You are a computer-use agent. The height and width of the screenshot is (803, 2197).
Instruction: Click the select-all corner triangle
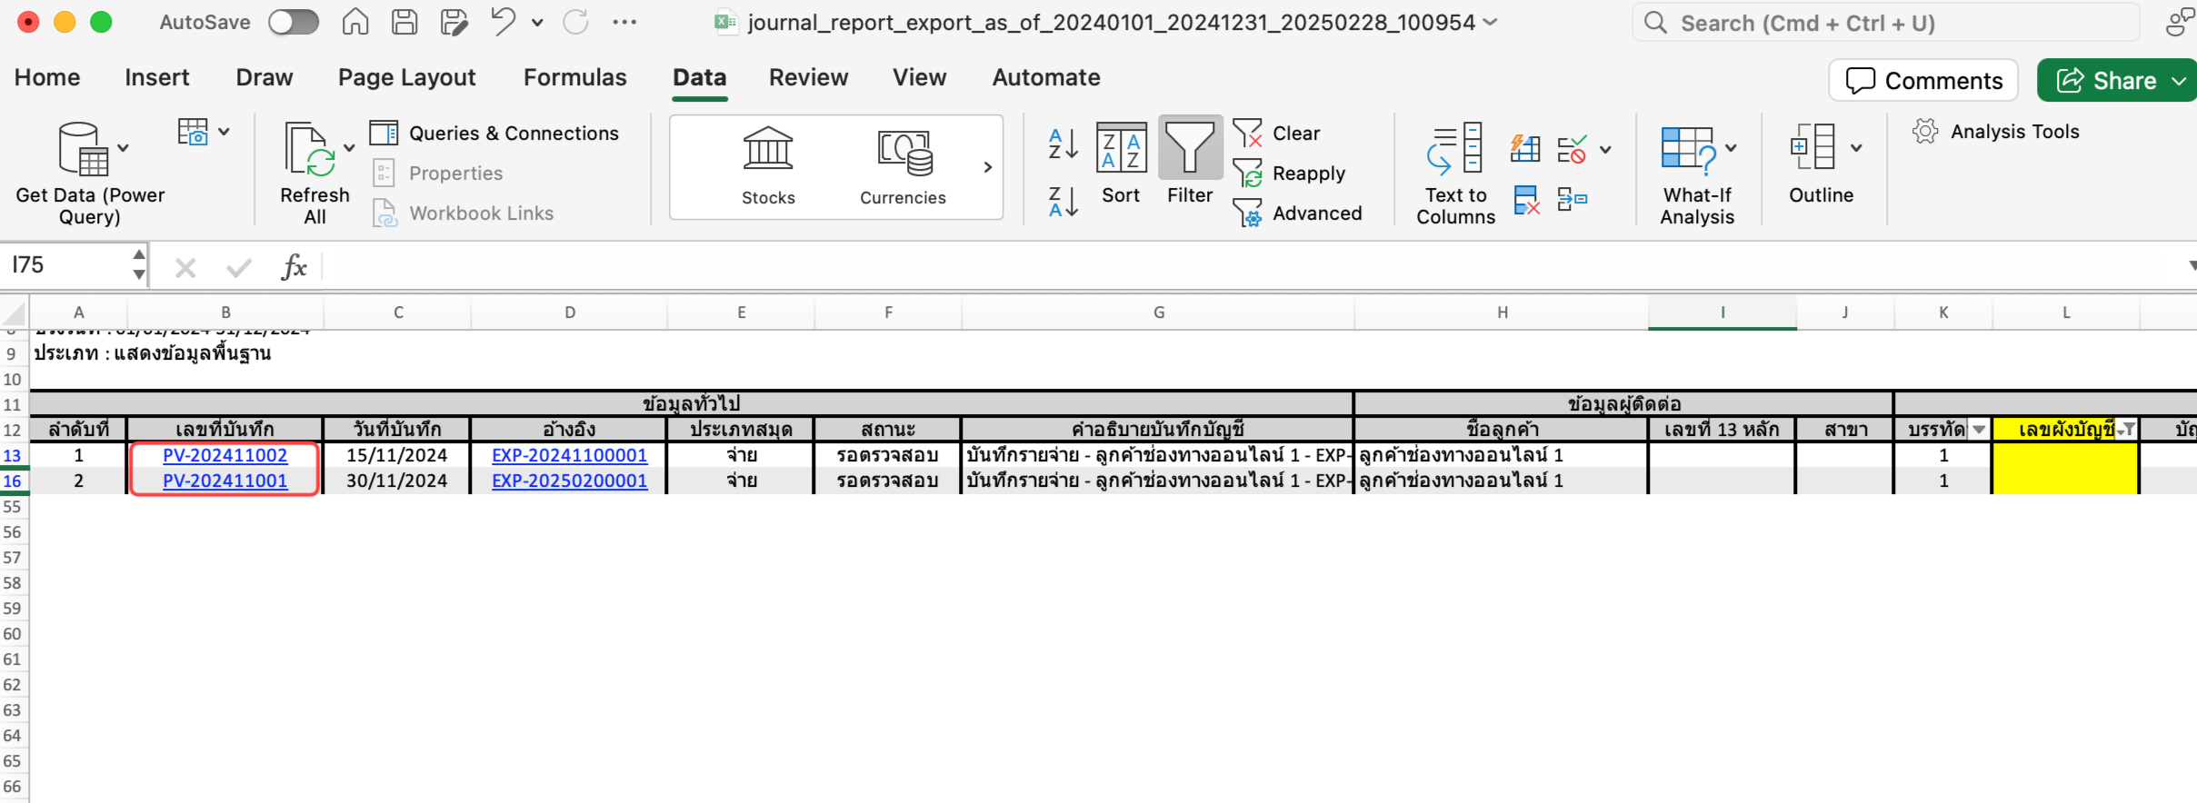(x=14, y=314)
